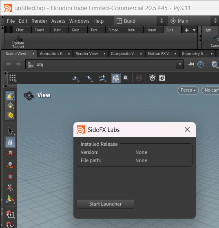Click the camera View operation icon
Screen dimensions: 219x228
29,96
